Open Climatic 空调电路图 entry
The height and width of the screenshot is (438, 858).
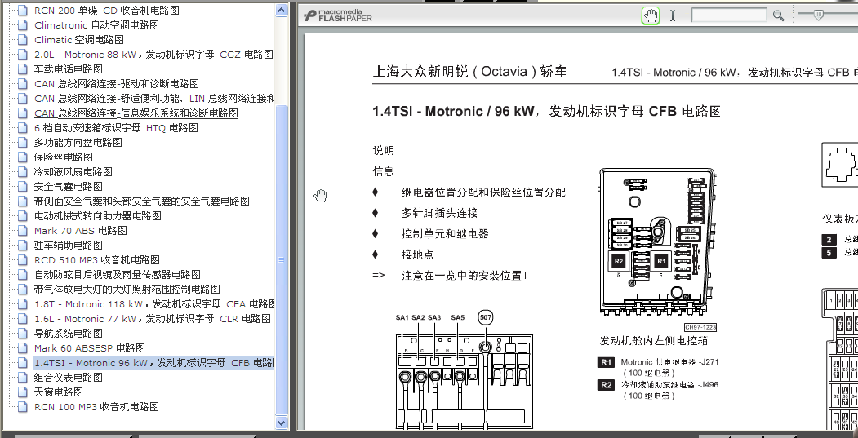point(79,39)
